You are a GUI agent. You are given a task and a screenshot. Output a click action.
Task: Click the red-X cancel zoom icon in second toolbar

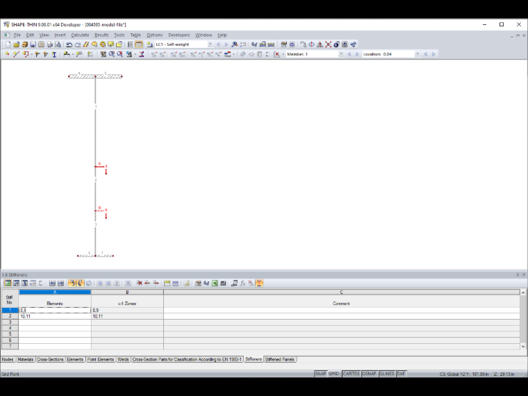click(120, 54)
